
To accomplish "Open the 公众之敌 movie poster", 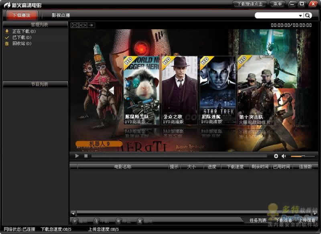I will (x=179, y=90).
